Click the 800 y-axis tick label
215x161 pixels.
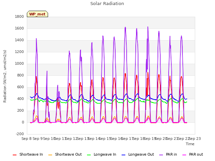pos(20,75)
